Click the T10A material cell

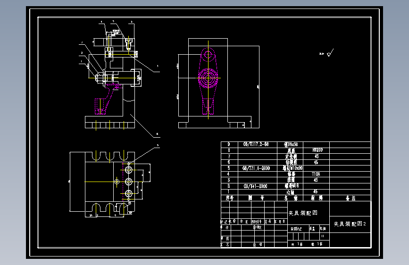[316, 174]
